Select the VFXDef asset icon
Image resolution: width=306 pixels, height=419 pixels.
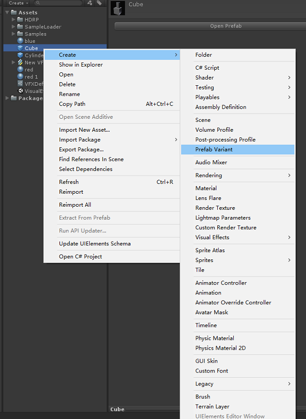click(20, 84)
